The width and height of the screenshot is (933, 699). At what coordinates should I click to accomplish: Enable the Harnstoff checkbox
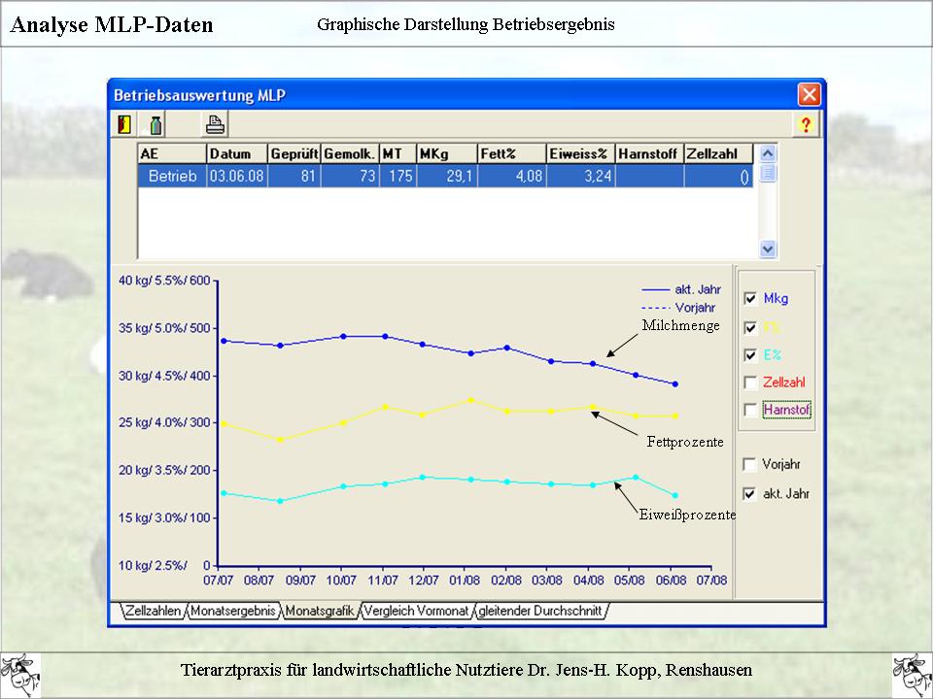[750, 411]
